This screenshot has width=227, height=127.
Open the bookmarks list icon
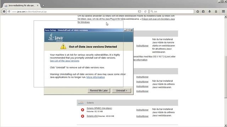pyautogui.click(x=203, y=12)
